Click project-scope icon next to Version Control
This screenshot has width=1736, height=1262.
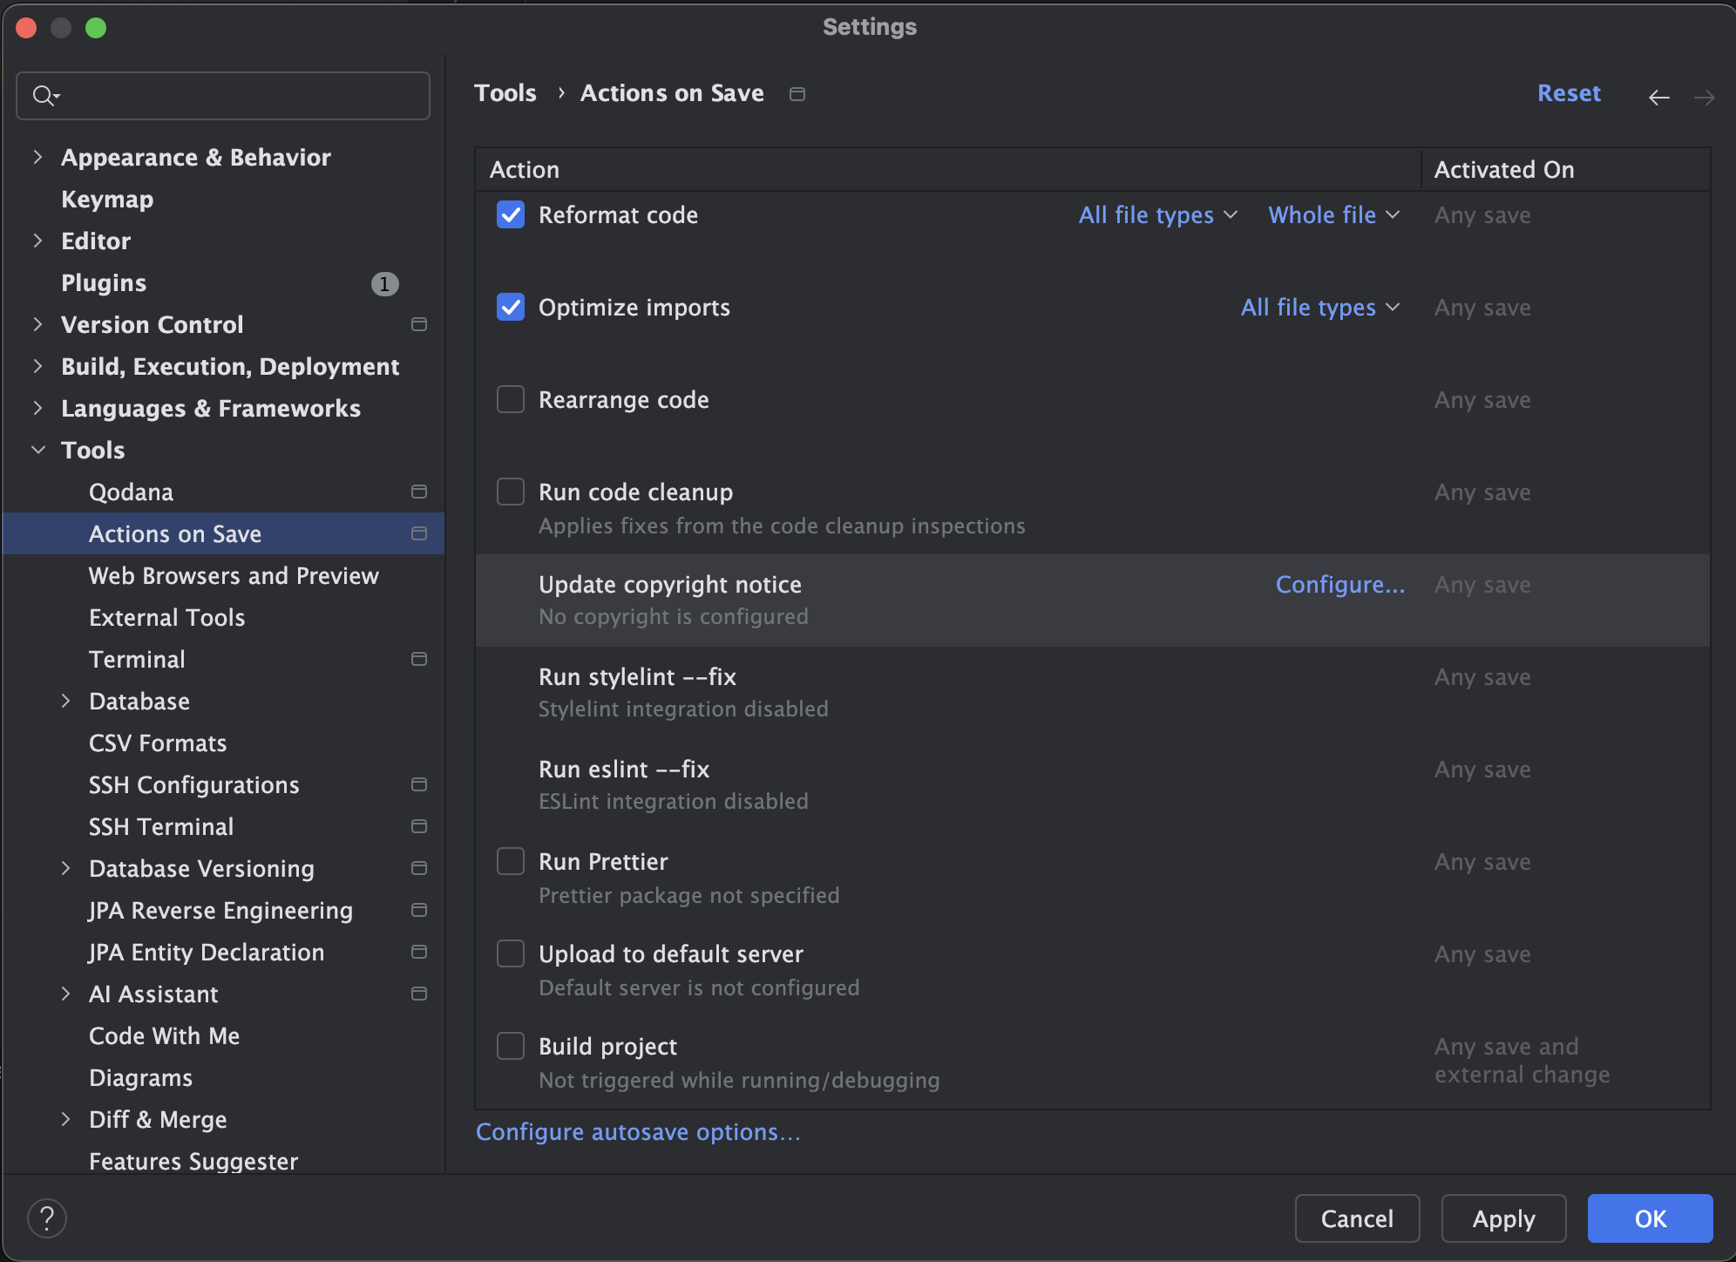point(419,325)
